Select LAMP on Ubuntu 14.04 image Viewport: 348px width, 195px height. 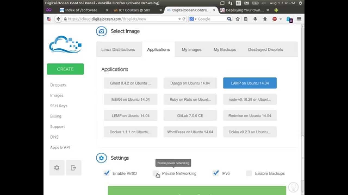pos(250,83)
